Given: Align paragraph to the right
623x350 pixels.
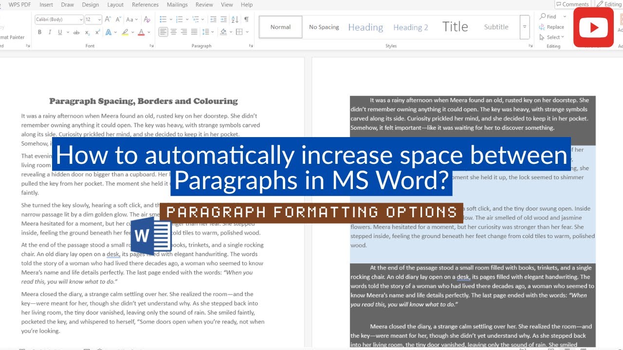Looking at the screenshot, I should (x=184, y=32).
